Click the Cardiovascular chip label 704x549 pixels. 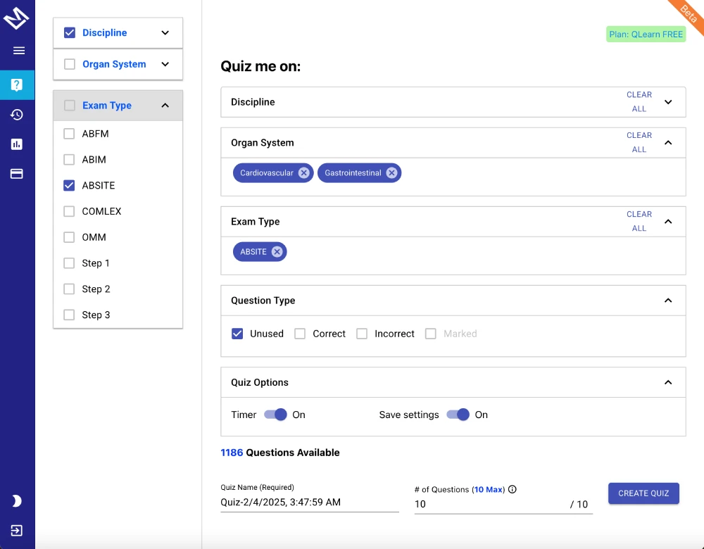click(267, 173)
